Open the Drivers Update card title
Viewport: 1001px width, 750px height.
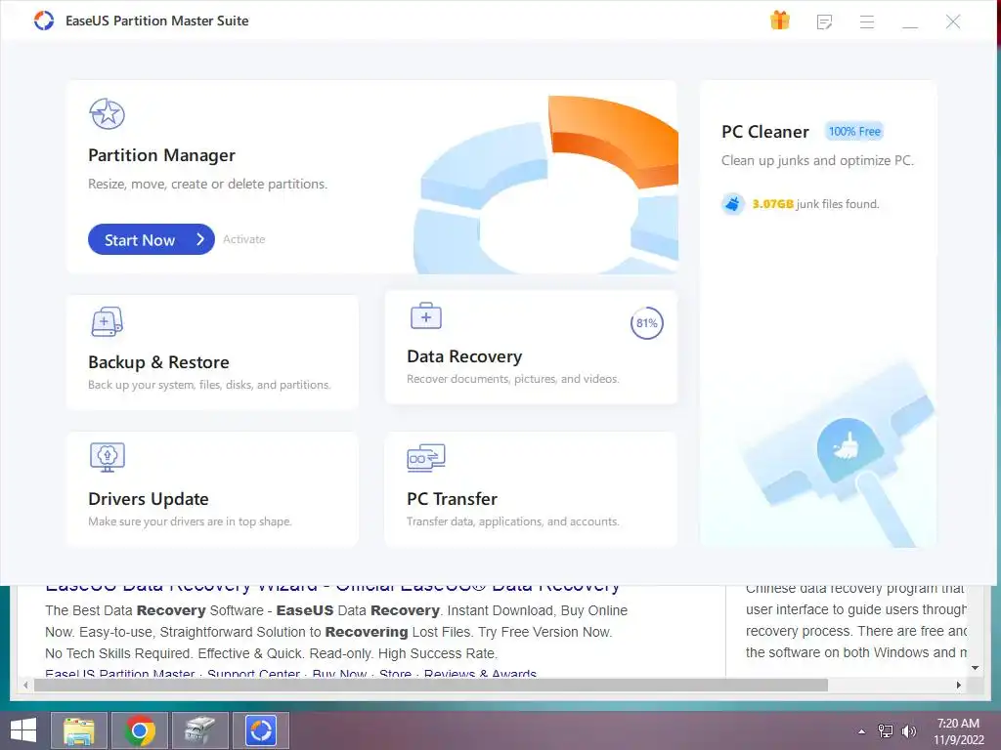[x=149, y=499]
